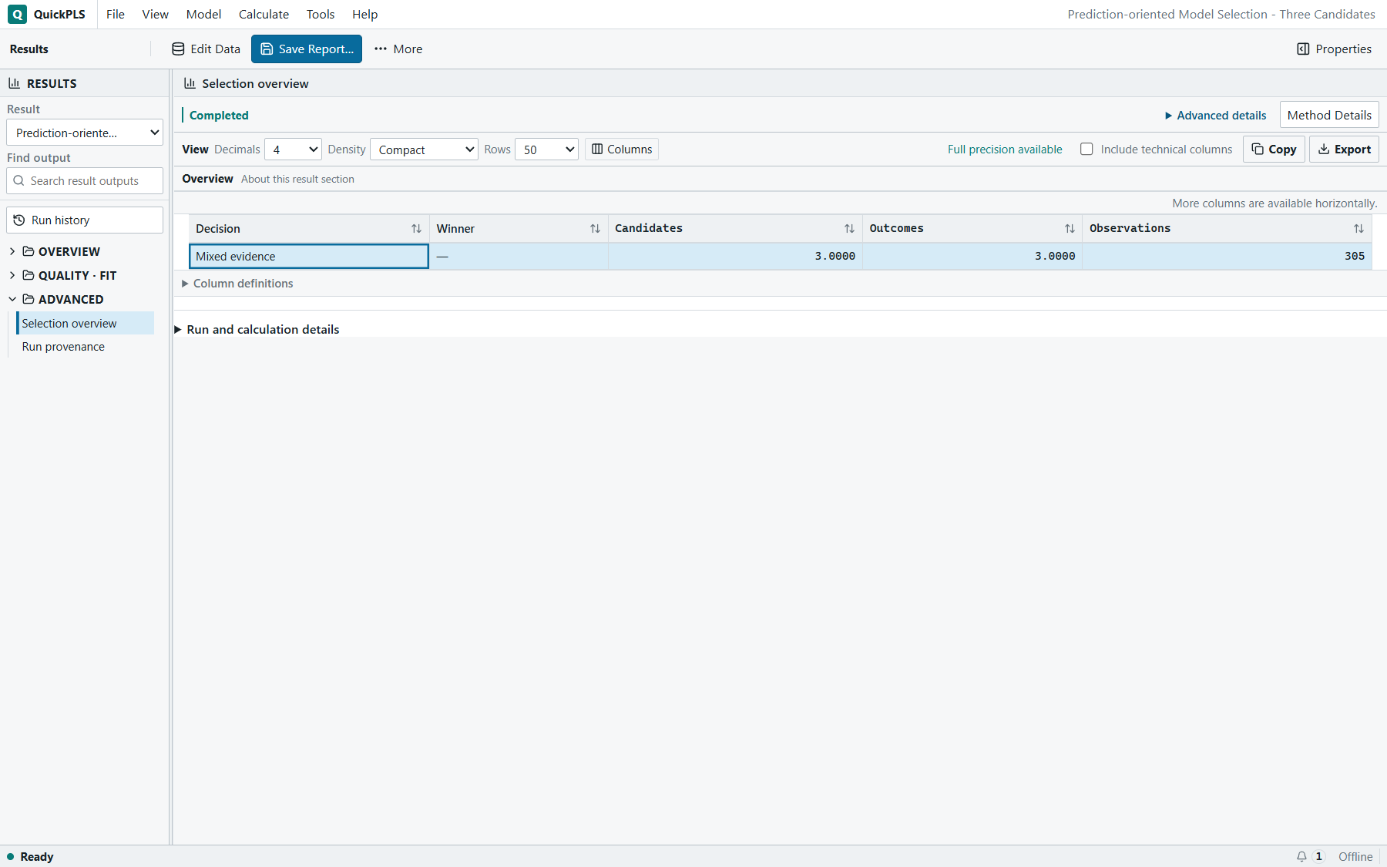
Task: Click the Save Report... button
Action: point(307,49)
